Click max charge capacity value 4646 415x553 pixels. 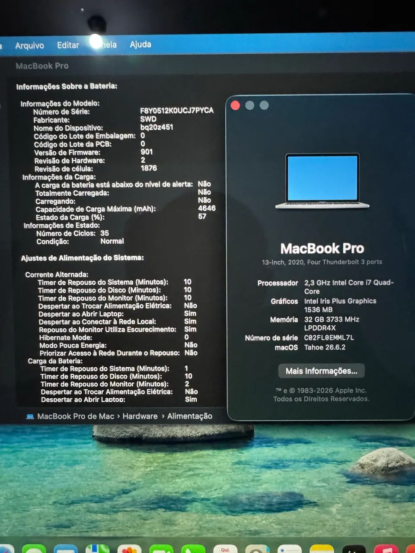207,208
